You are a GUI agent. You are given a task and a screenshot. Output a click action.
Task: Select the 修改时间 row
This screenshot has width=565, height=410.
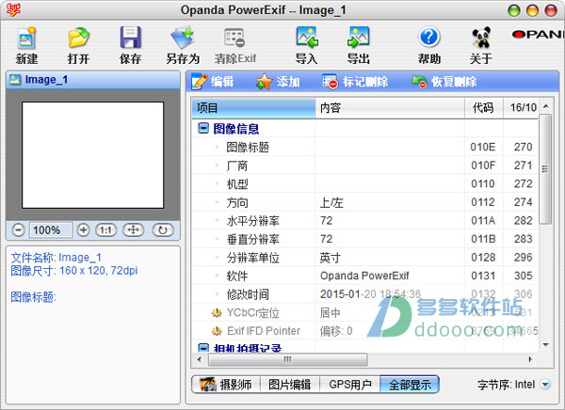click(x=365, y=293)
